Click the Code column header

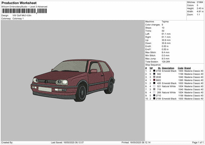pos(180,68)
